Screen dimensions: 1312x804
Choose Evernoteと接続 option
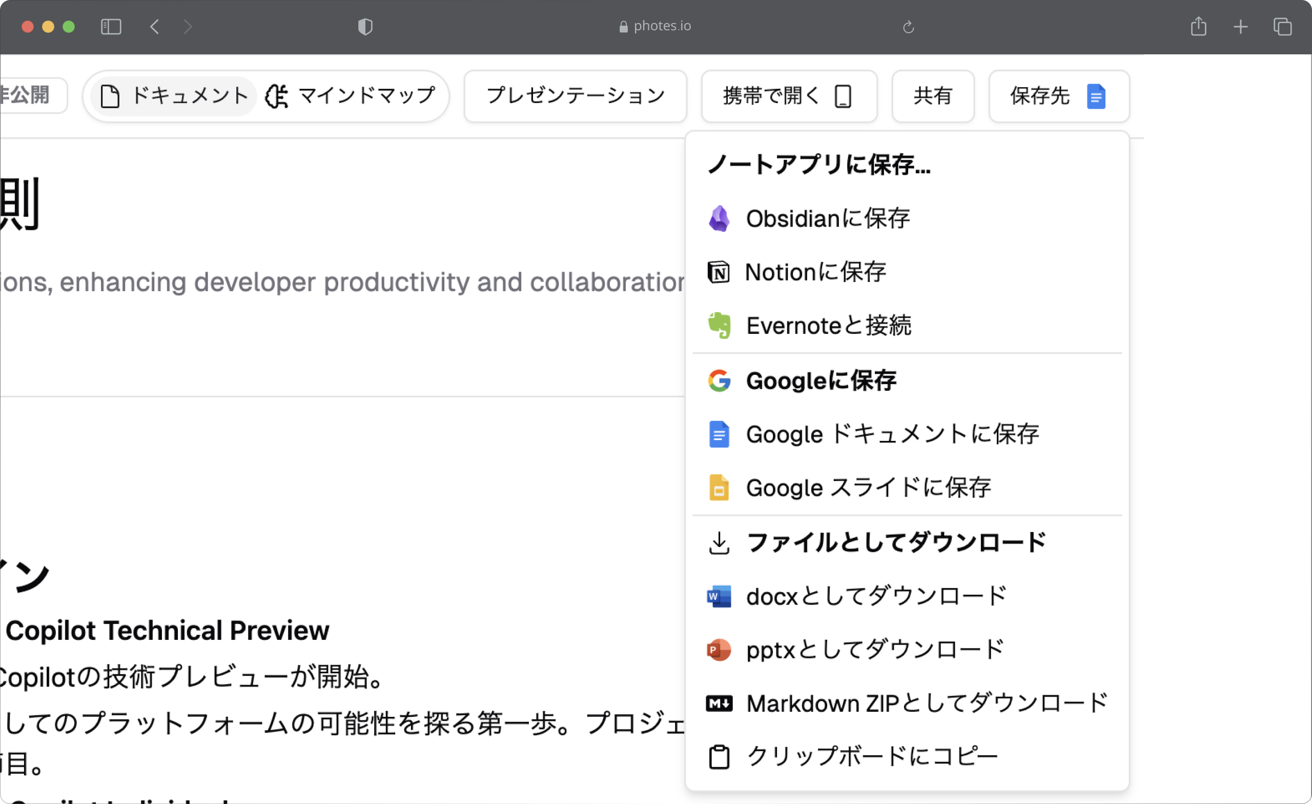(x=907, y=326)
